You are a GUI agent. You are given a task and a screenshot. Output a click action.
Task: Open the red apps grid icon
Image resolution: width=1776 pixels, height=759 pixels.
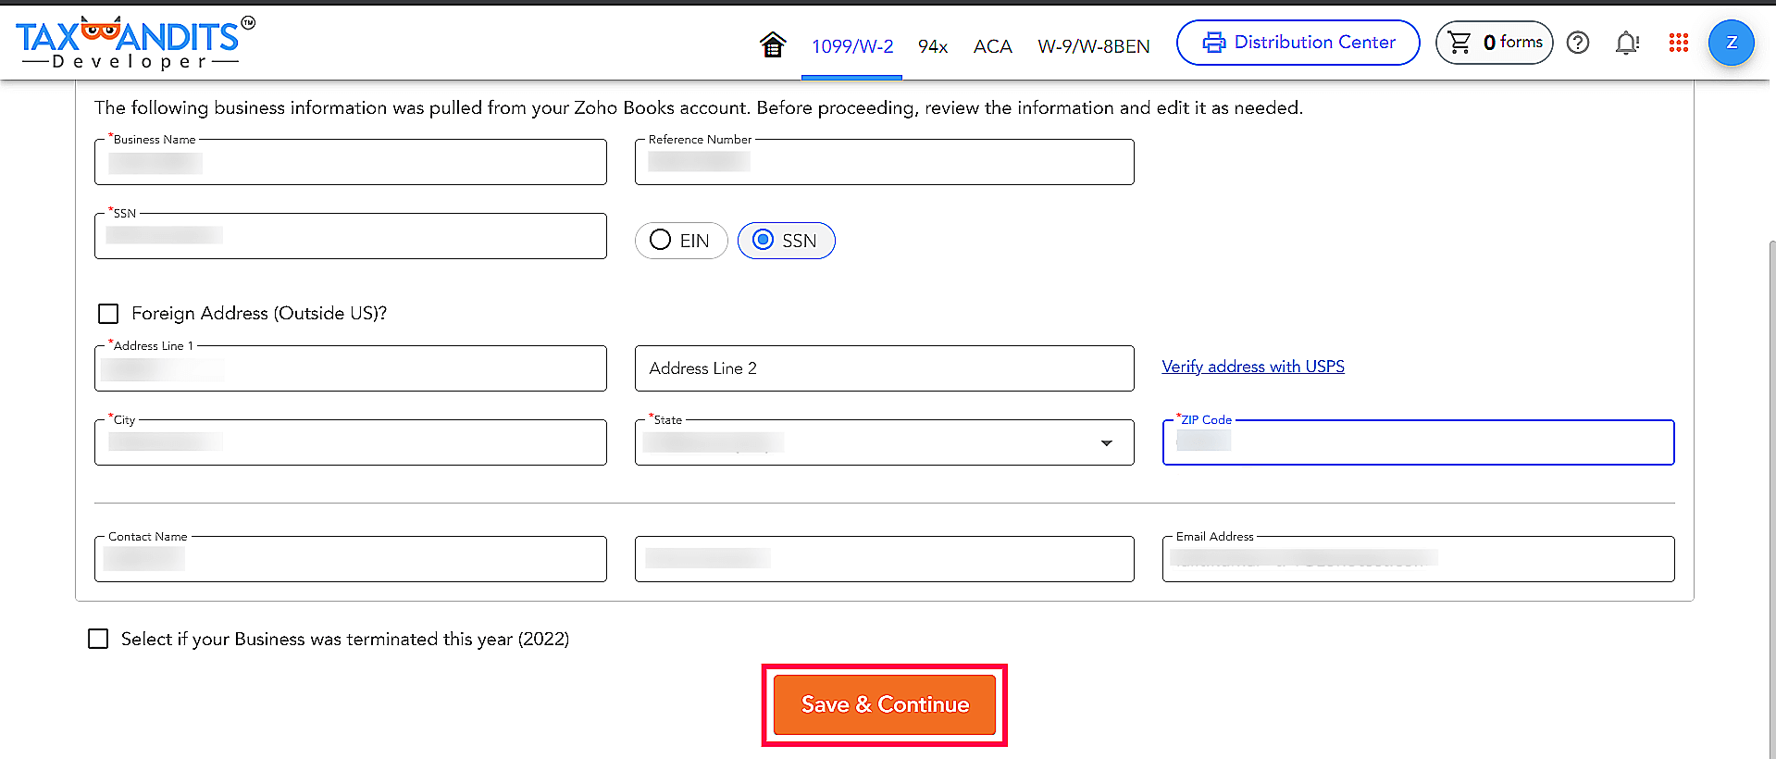pyautogui.click(x=1678, y=43)
